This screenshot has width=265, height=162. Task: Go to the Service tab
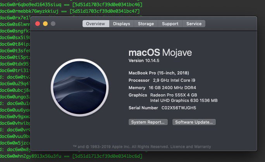point(194,24)
